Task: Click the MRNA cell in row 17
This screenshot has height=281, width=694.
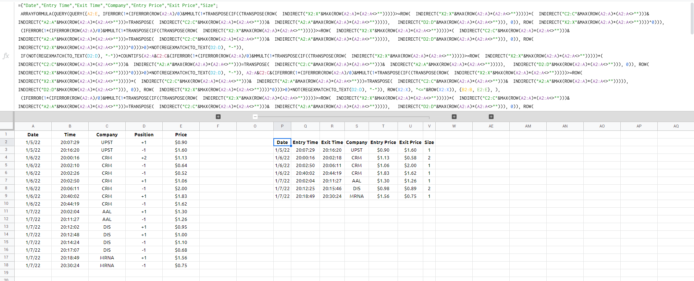Action: 107,258
